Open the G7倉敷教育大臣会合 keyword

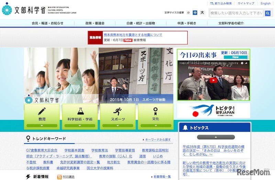point(42,150)
